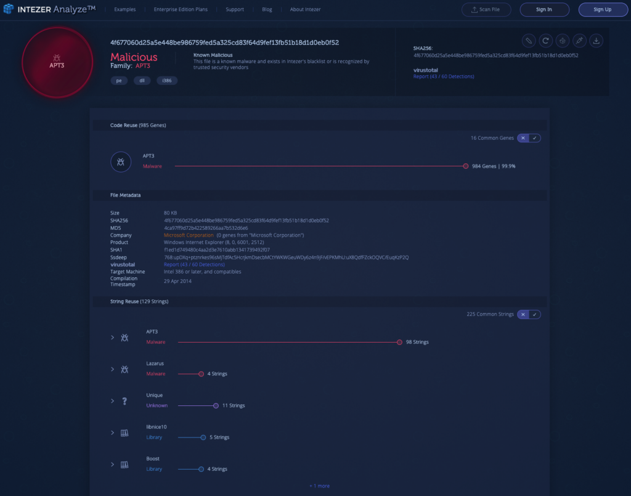Show the '+ 1 more' string families
The image size is (631, 496).
[x=319, y=486]
